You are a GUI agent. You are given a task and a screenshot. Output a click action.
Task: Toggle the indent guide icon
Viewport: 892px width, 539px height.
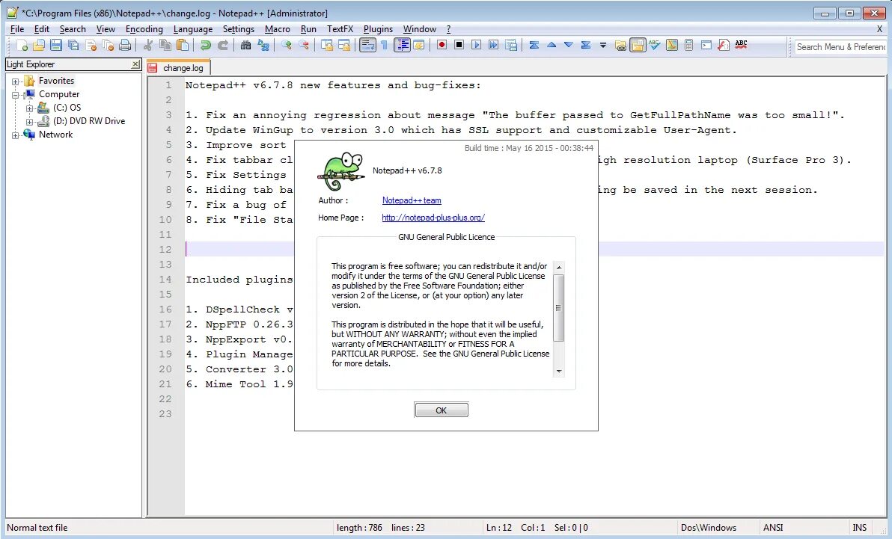(x=402, y=45)
